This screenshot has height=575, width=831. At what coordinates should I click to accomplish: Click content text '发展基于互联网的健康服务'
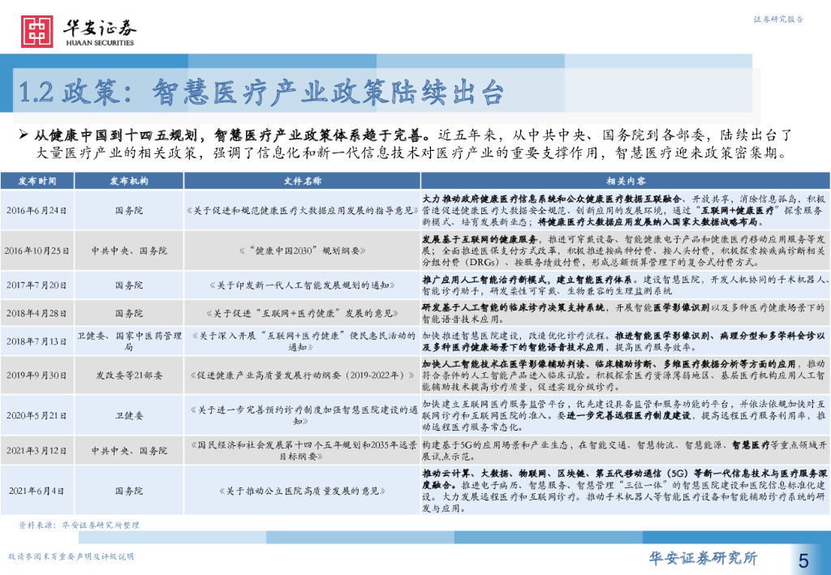pyautogui.click(x=480, y=239)
